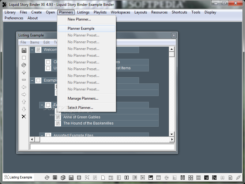Click the page with arrow icon in bottom toolbar
Viewport: 245px width, 184px height.
[230, 178]
